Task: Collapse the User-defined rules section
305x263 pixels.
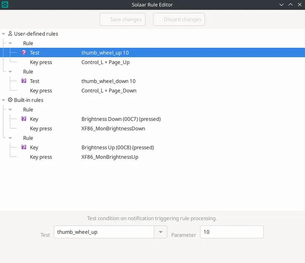Action: pyautogui.click(x=3, y=34)
